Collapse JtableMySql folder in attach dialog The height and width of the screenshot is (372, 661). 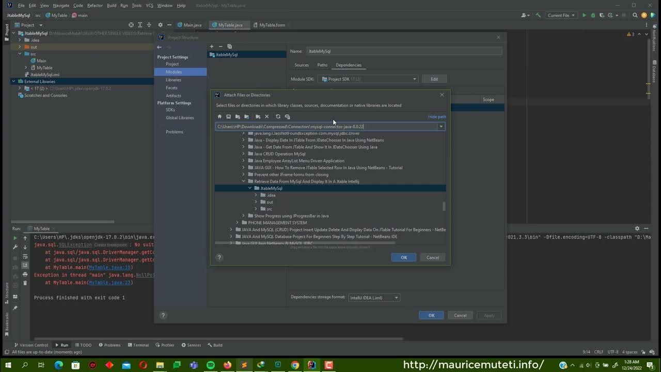coord(250,188)
